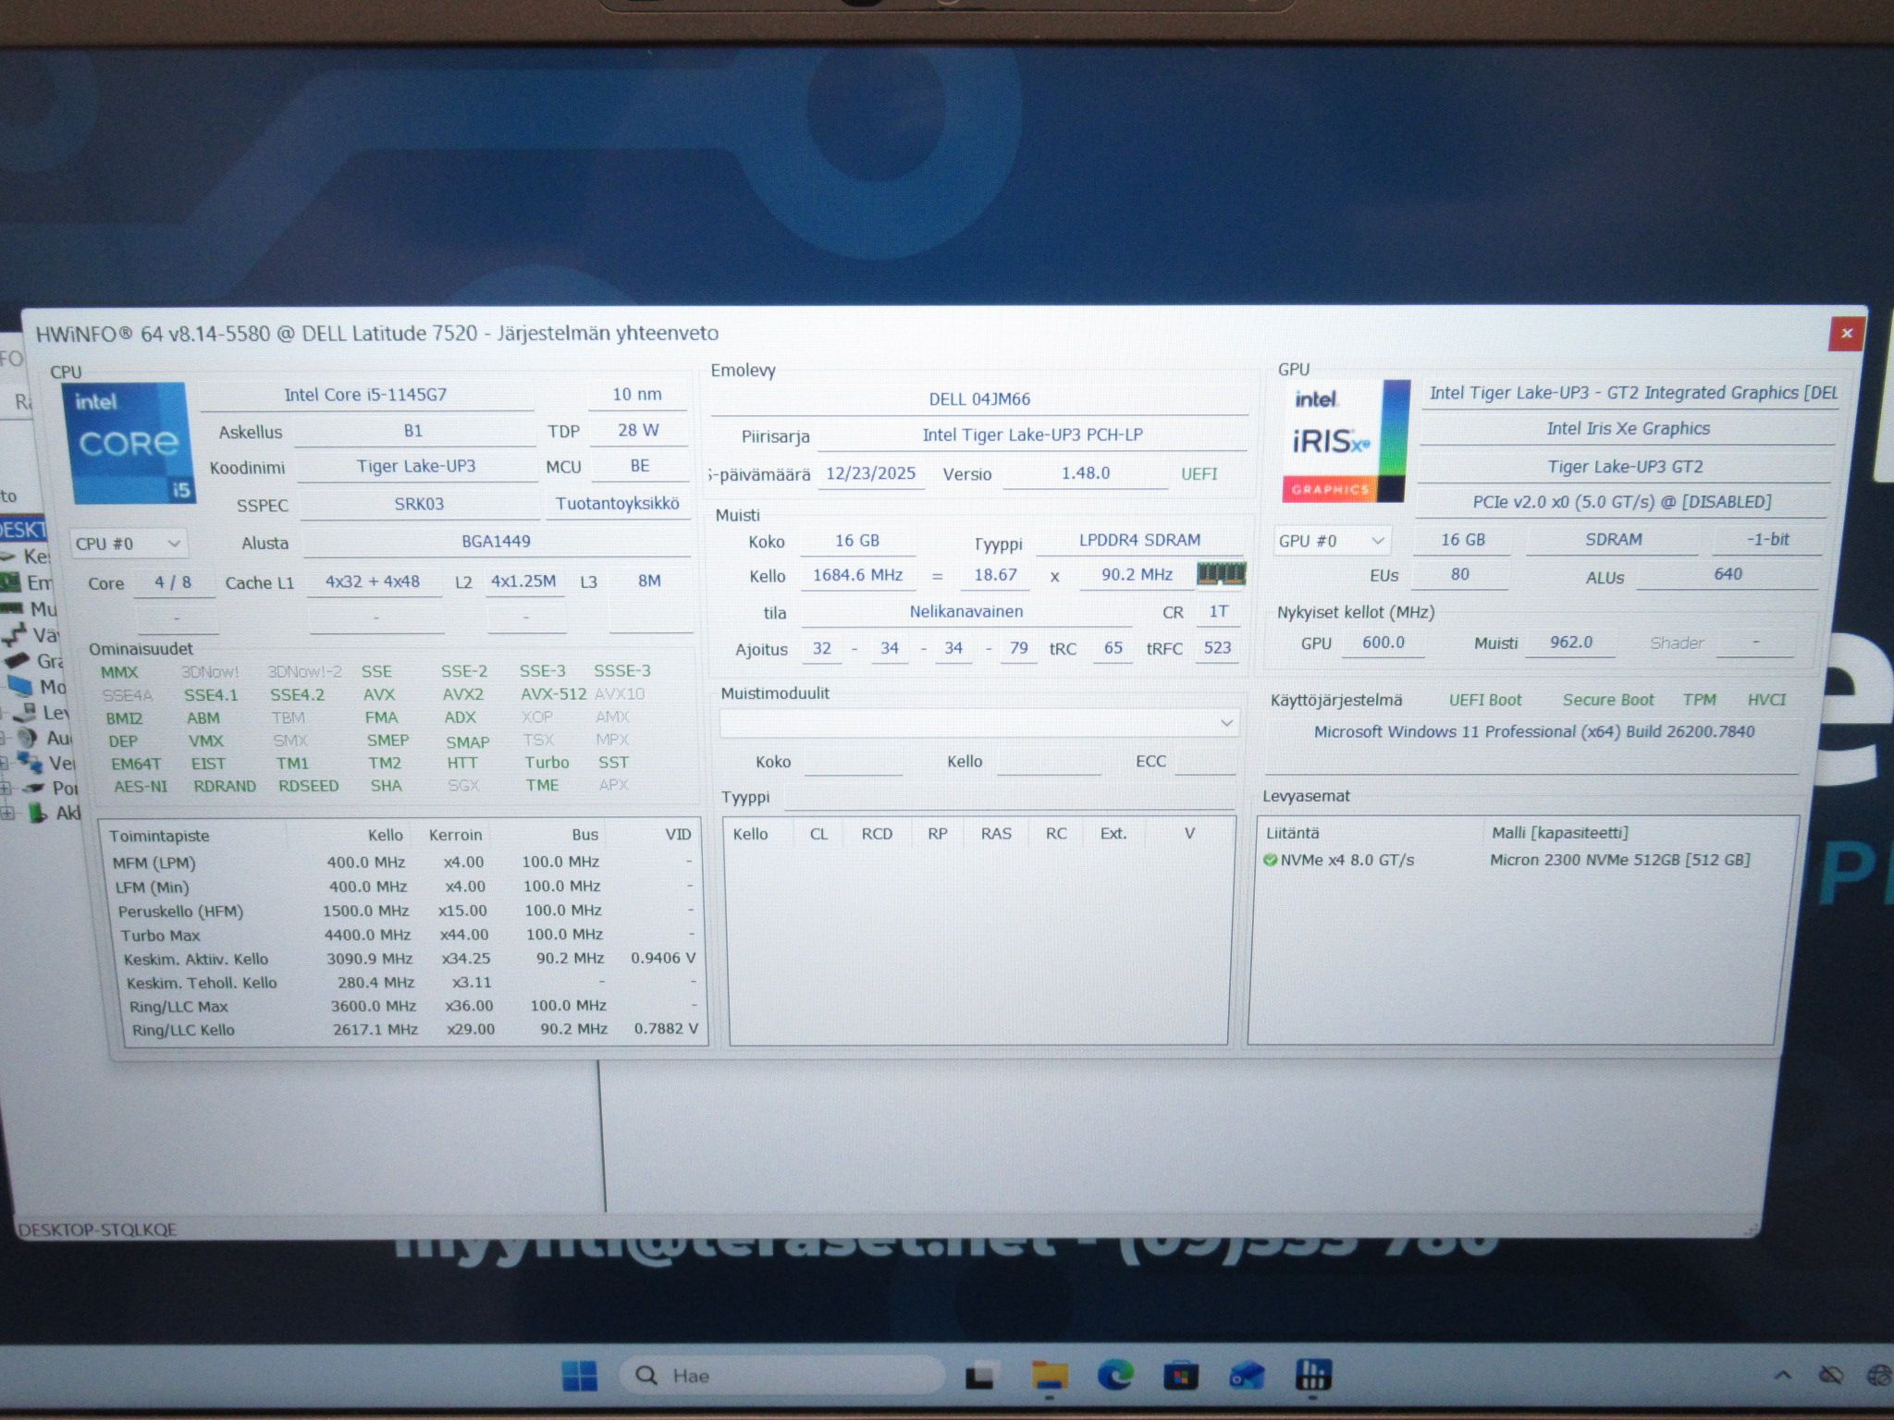Open the CPU #0 selector dropdown

coord(129,544)
